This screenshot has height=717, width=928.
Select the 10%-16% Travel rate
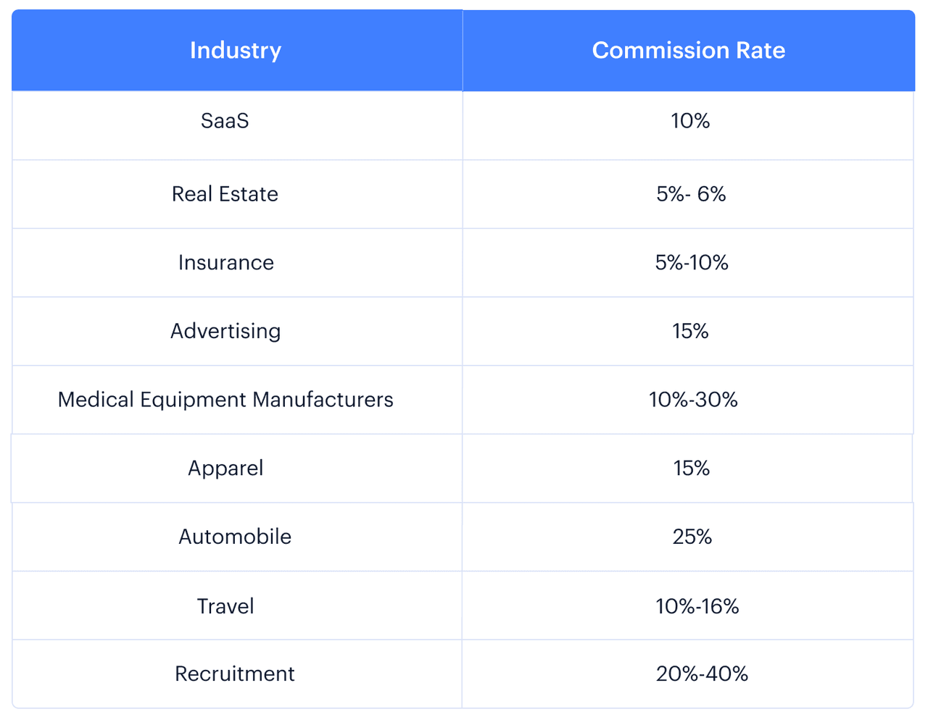click(697, 605)
